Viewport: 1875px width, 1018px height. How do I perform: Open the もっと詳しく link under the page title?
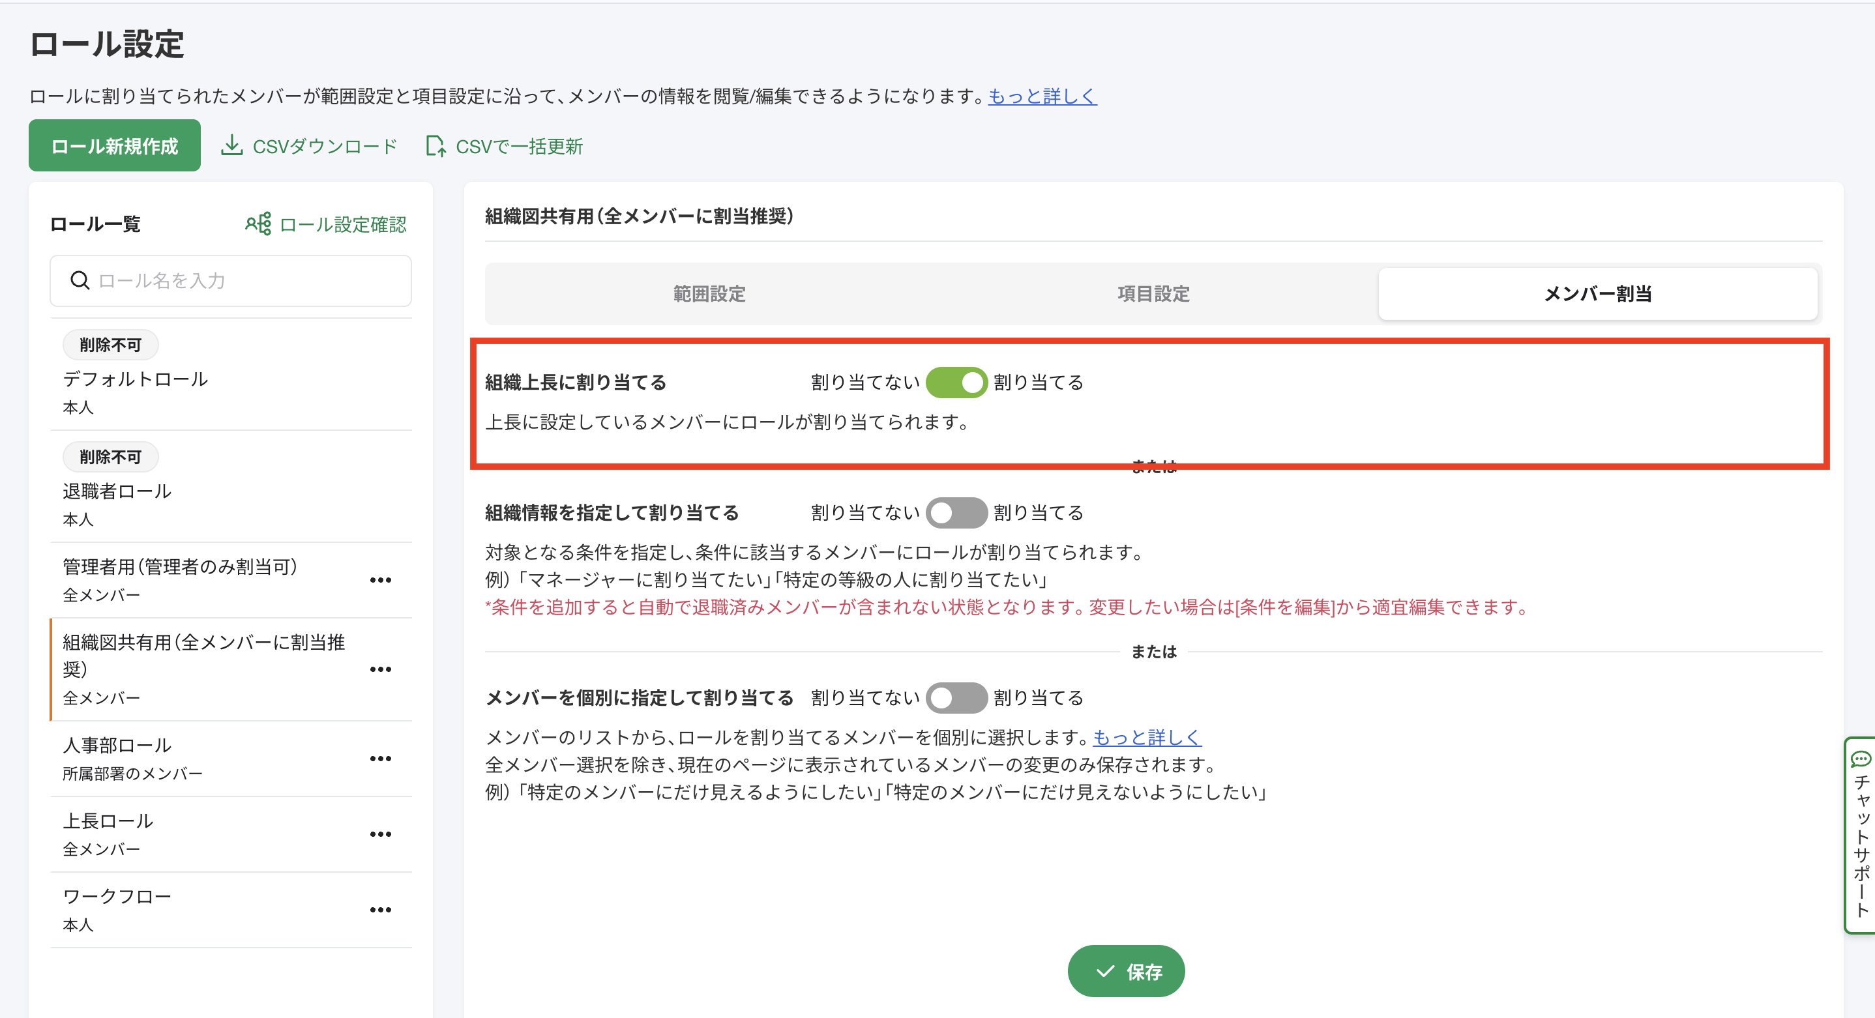(x=1042, y=96)
